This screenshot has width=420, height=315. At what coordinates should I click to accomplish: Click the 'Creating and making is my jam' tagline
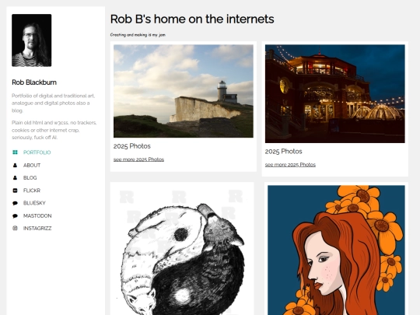coord(138,35)
